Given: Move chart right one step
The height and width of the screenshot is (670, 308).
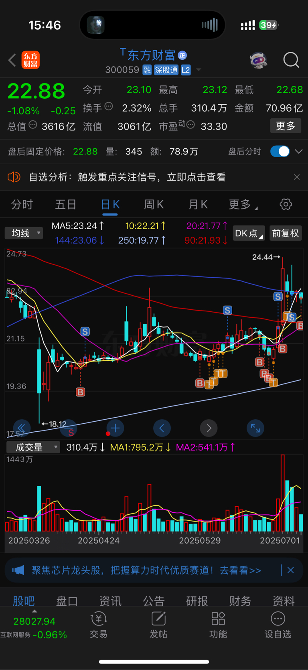Looking at the screenshot, I should [x=209, y=428].
